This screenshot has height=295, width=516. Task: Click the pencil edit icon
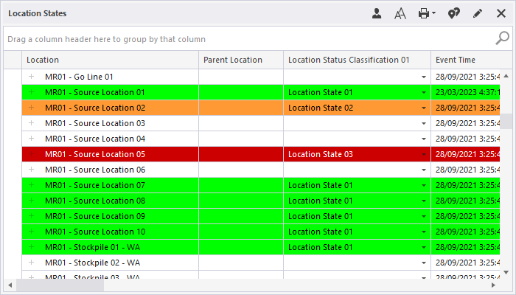[478, 13]
